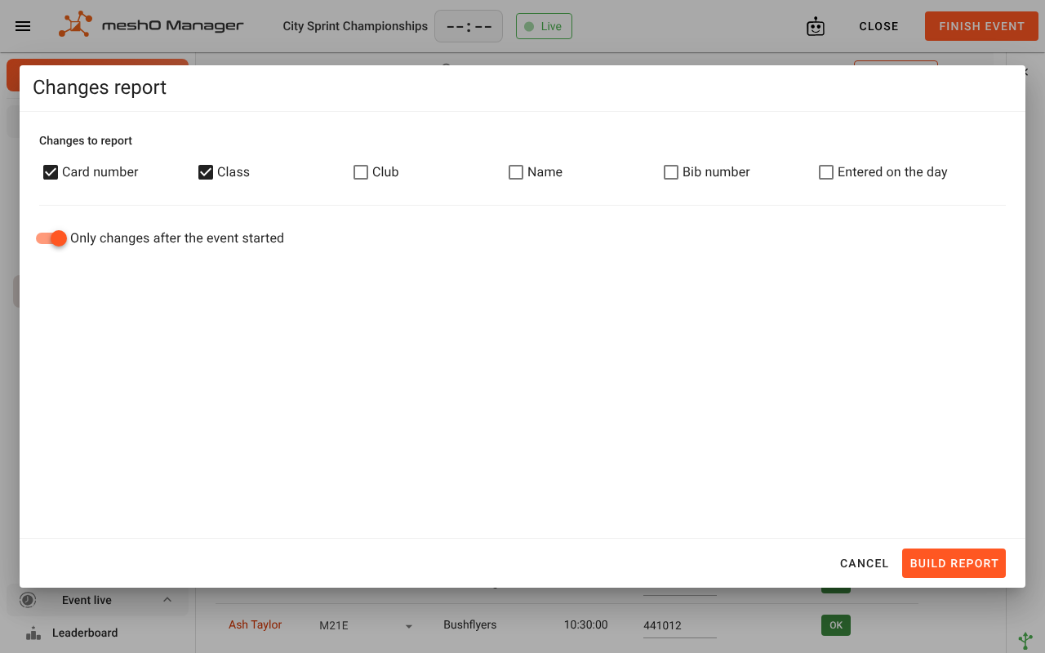Screen dimensions: 1045x653
Task: Click the CLOSE button in header
Action: pos(878,26)
